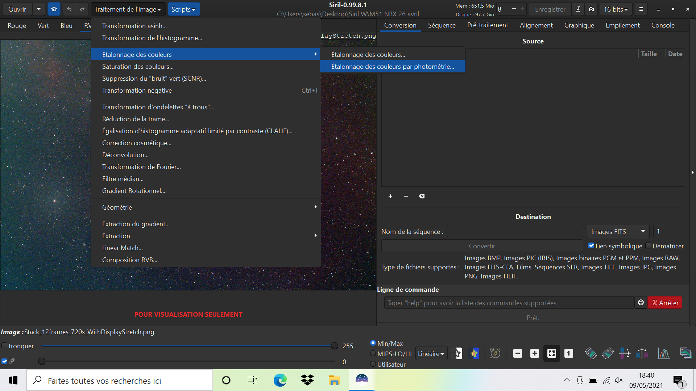The width and height of the screenshot is (696, 391).
Task: Click the command line input field
Action: tap(509, 303)
